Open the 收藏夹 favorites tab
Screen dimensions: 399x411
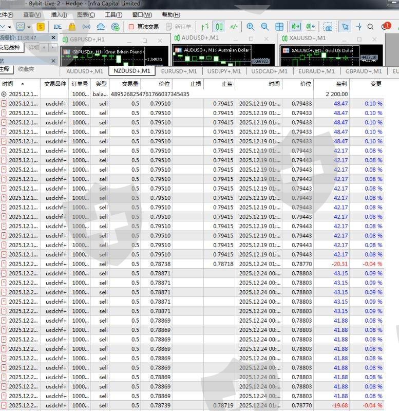(x=26, y=69)
